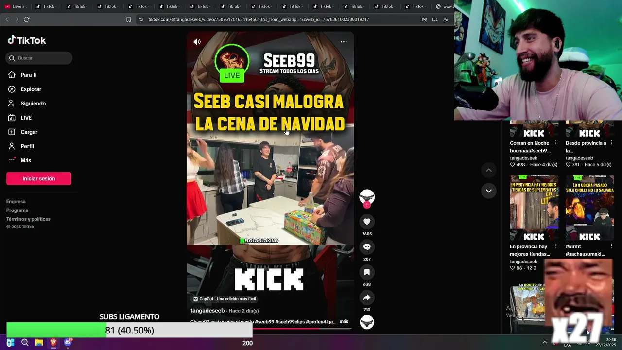Click the Iniciar sesión button
622x350 pixels.
(x=39, y=178)
